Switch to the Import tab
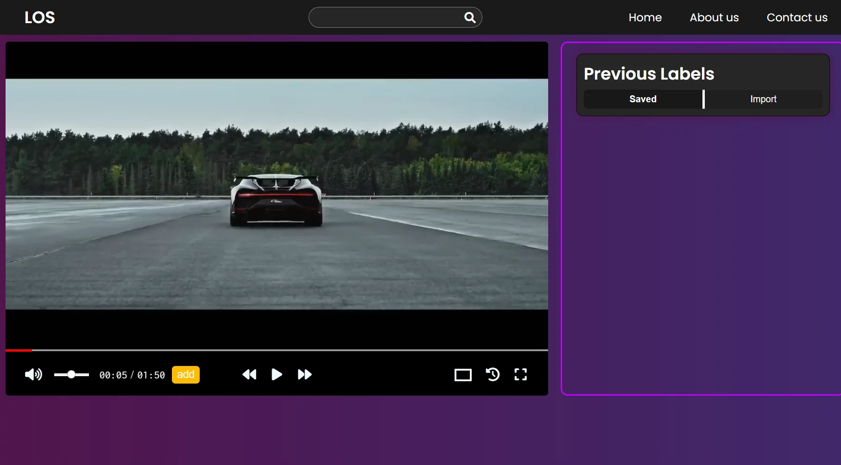Image resolution: width=841 pixels, height=465 pixels. (763, 99)
